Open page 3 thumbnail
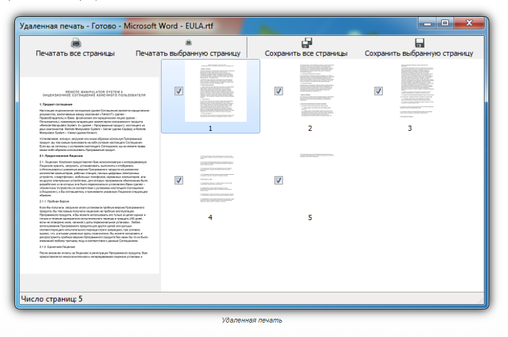The width and height of the screenshot is (508, 337). click(x=417, y=91)
